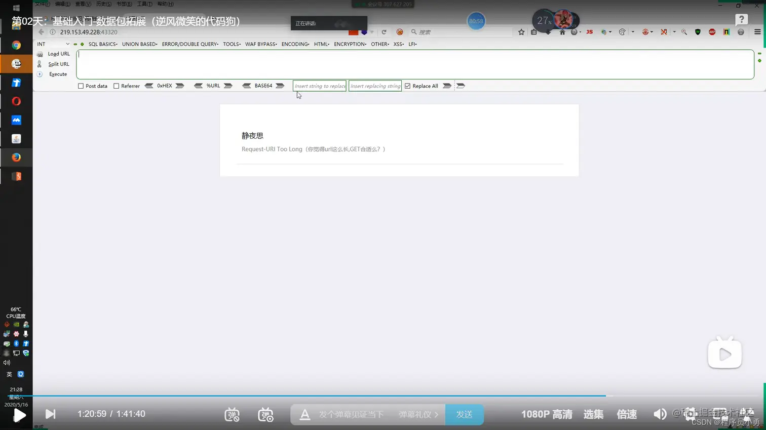766x430 pixels.
Task: Expand the SQL BASICS menu
Action: [x=103, y=44]
